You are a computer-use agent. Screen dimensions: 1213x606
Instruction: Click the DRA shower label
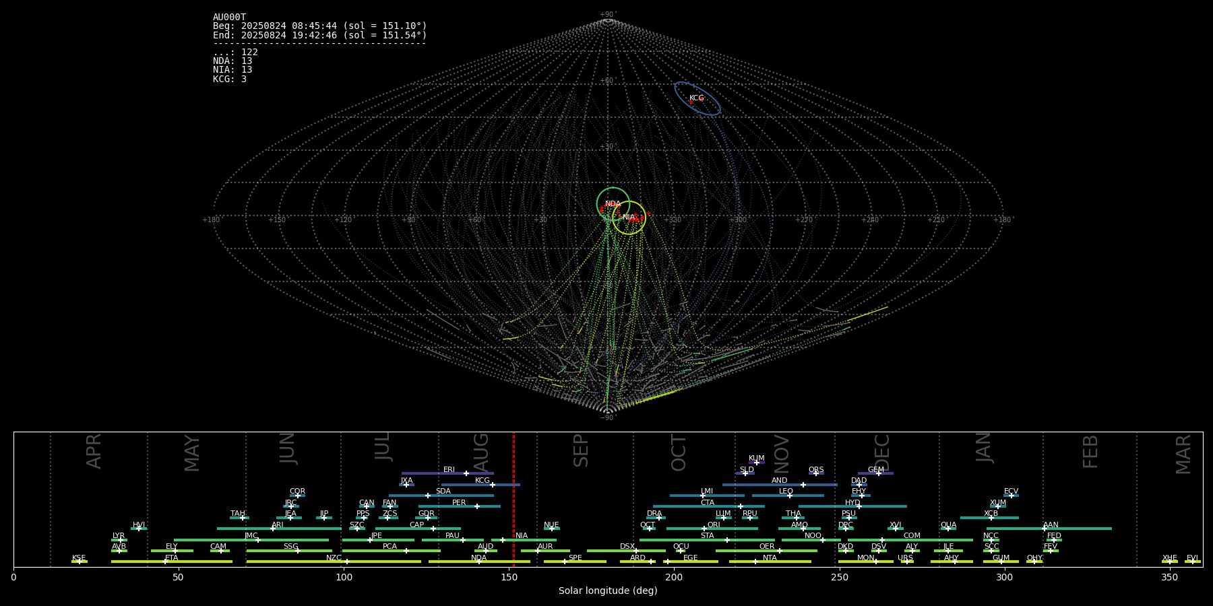point(654,514)
